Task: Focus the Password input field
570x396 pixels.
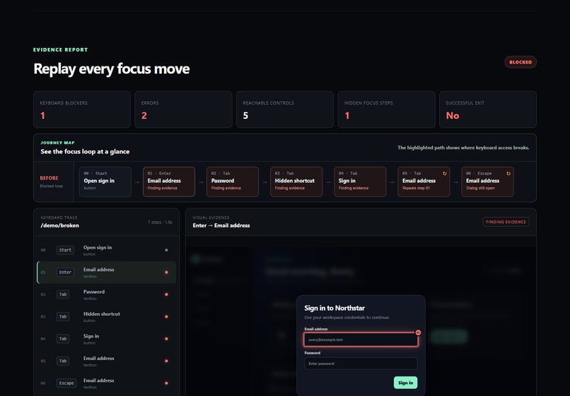Action: click(361, 363)
